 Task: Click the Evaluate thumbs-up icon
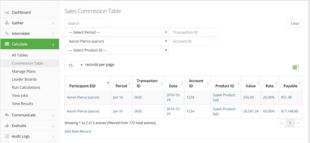point(7,126)
